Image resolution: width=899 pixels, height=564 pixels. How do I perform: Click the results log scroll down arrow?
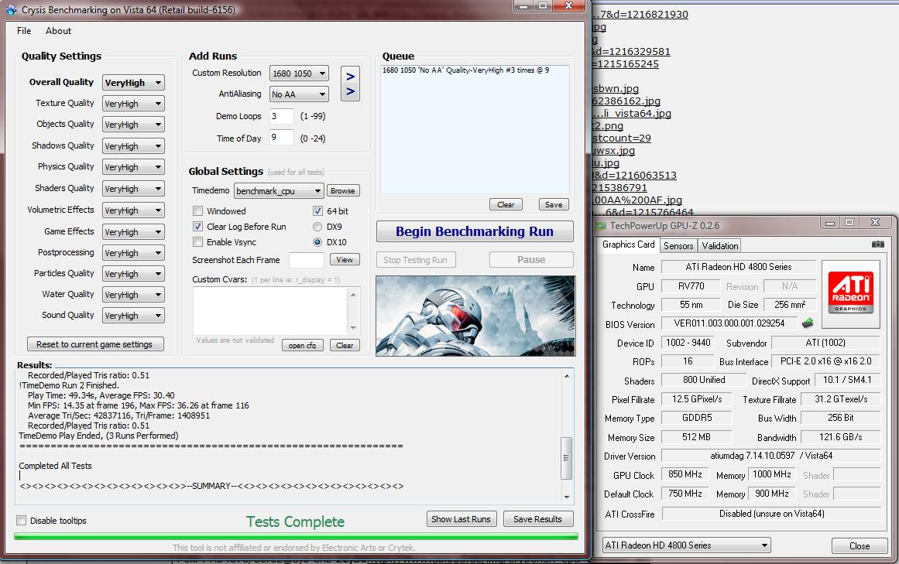[x=567, y=497]
